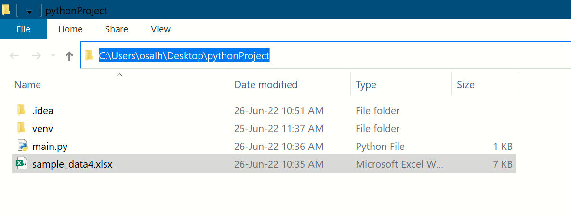
Task: Click the title bar folder icon
Action: click(x=6, y=10)
